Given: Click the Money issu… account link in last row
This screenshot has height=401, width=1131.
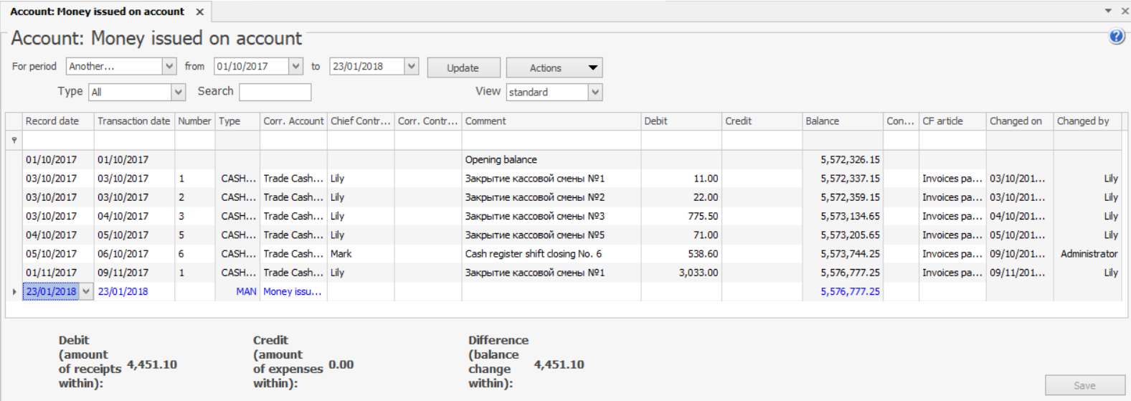Looking at the screenshot, I should point(292,292).
